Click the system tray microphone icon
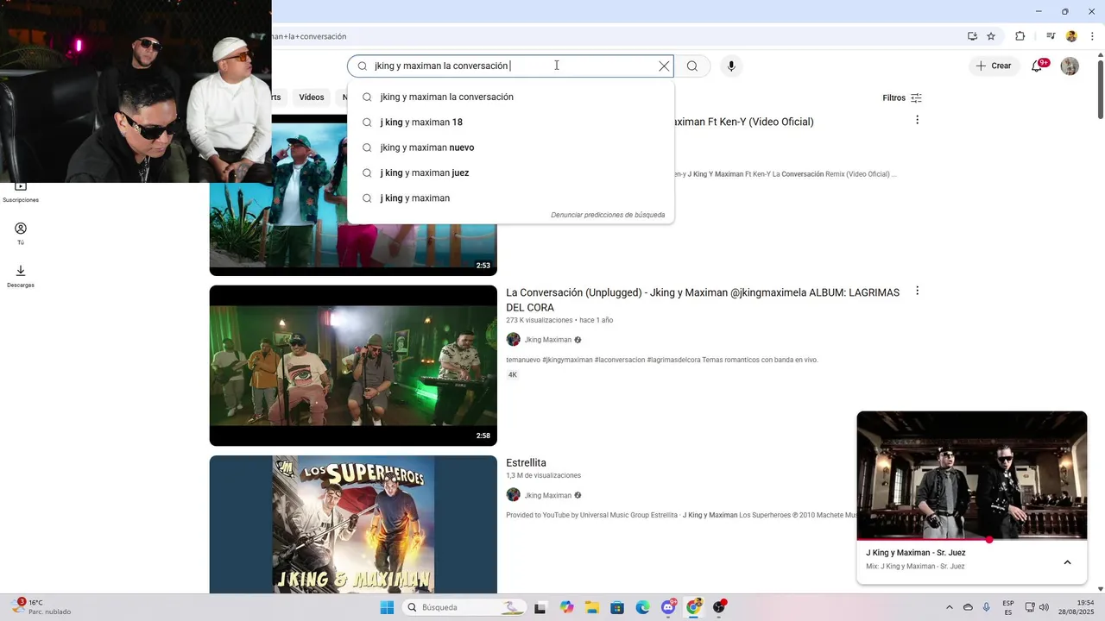The width and height of the screenshot is (1105, 621). tap(987, 607)
